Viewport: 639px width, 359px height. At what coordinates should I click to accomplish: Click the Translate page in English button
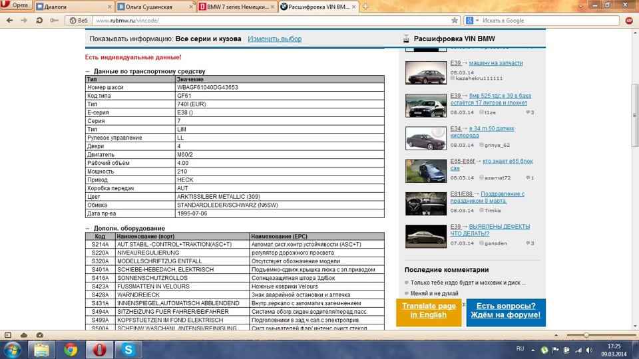click(429, 310)
